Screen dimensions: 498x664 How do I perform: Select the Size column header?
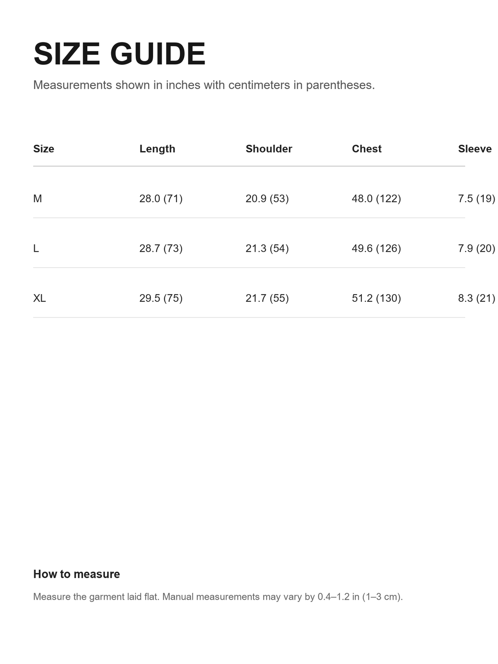click(44, 149)
